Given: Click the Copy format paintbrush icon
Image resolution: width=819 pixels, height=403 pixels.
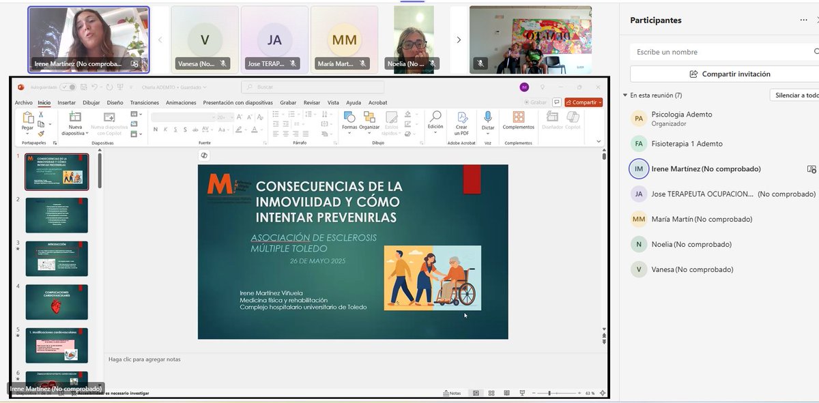Looking at the screenshot, I should click(x=42, y=132).
